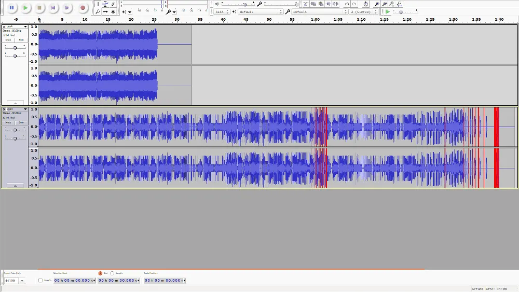Click the Audio Position time field
The height and width of the screenshot is (292, 519).
[165, 281]
